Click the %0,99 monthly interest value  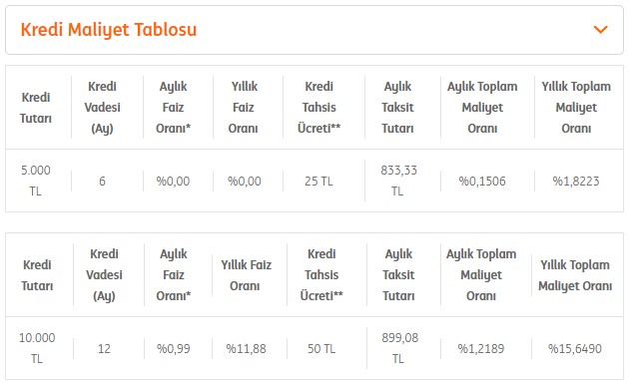coord(174,349)
